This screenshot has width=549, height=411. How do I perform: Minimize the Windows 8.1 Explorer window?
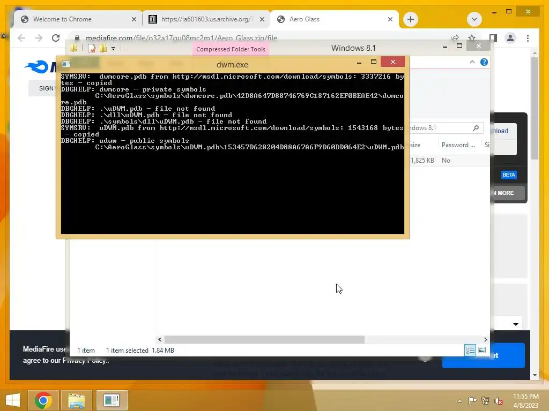pyautogui.click(x=444, y=47)
